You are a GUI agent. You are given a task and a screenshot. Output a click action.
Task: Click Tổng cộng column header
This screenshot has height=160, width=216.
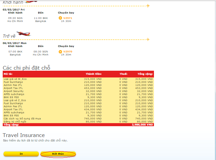click(x=145, y=74)
